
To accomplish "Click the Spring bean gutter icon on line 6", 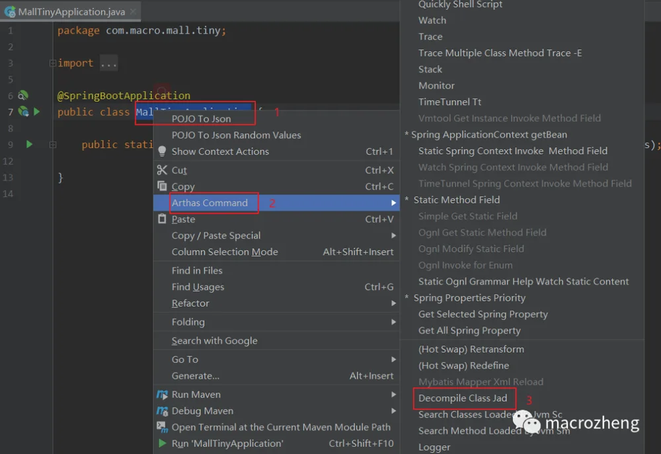I will coord(22,96).
